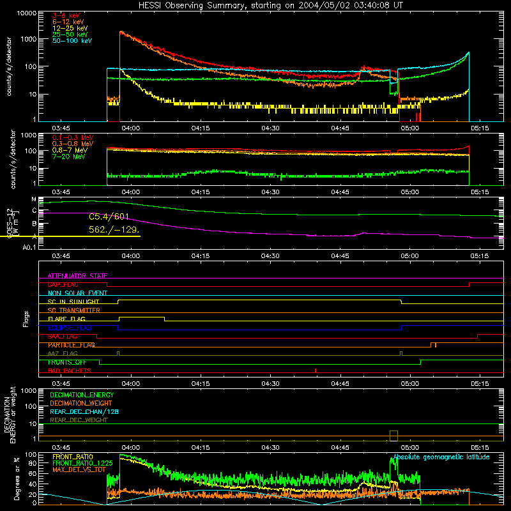
Task: Click the DECIMATION ENERGY or weight axis label
Action: tap(10, 415)
